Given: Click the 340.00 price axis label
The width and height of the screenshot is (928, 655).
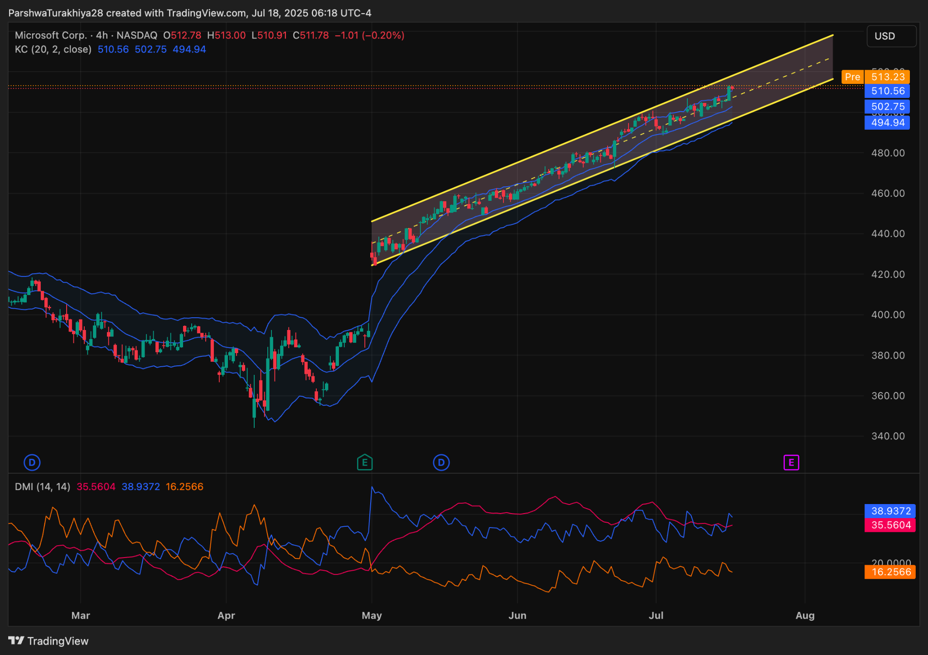Looking at the screenshot, I should click(888, 437).
